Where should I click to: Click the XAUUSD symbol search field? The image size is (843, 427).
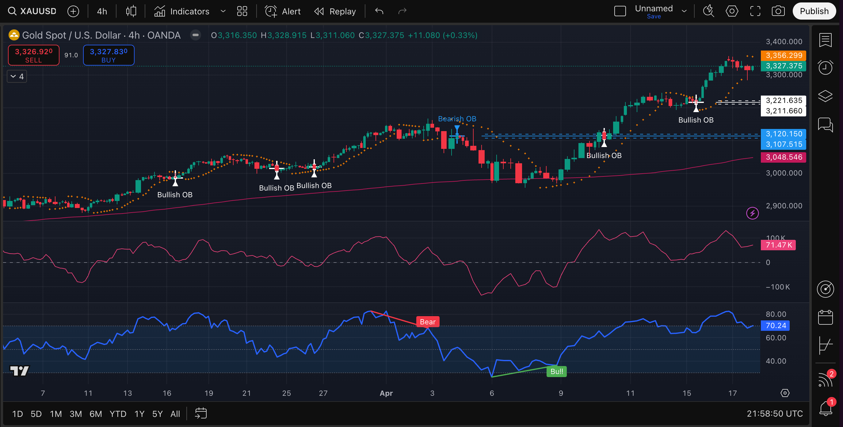point(33,11)
